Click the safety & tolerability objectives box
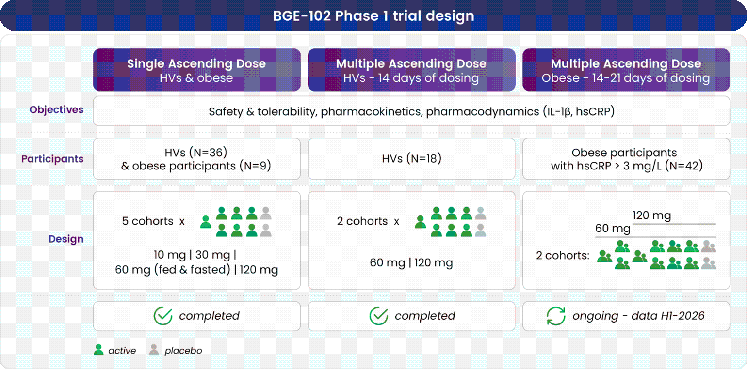This screenshot has width=747, height=369. coord(411,111)
